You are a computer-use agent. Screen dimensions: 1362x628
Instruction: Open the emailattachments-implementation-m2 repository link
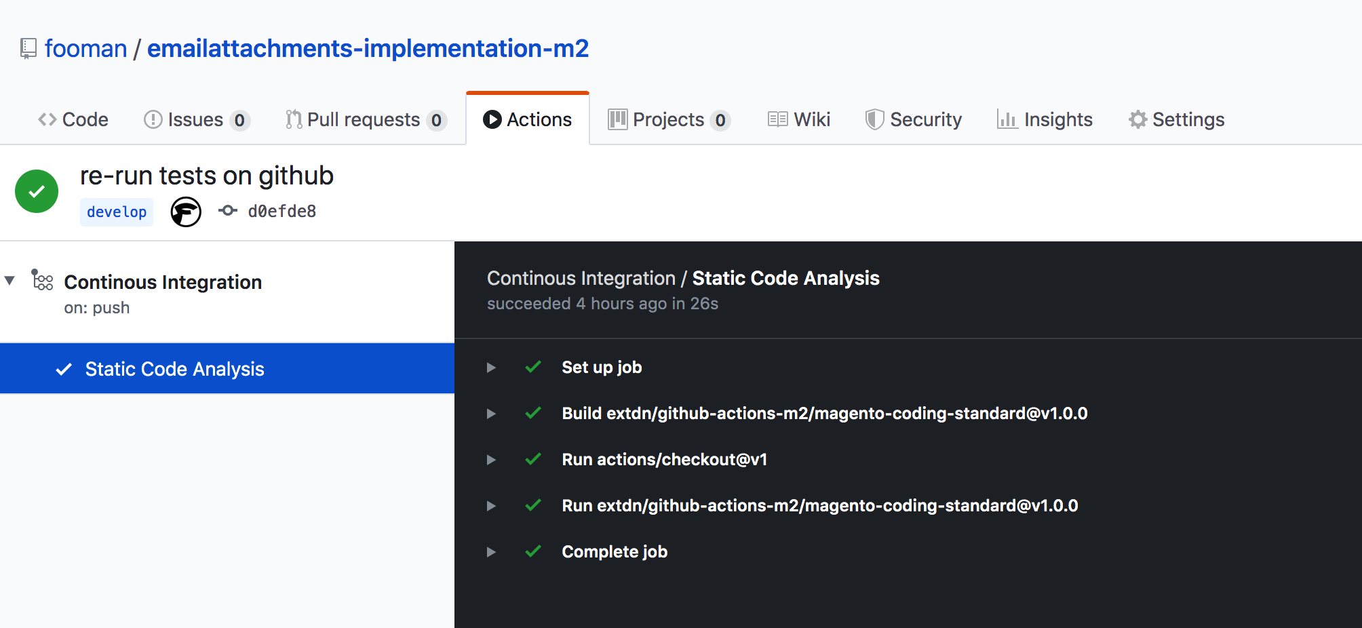368,49
